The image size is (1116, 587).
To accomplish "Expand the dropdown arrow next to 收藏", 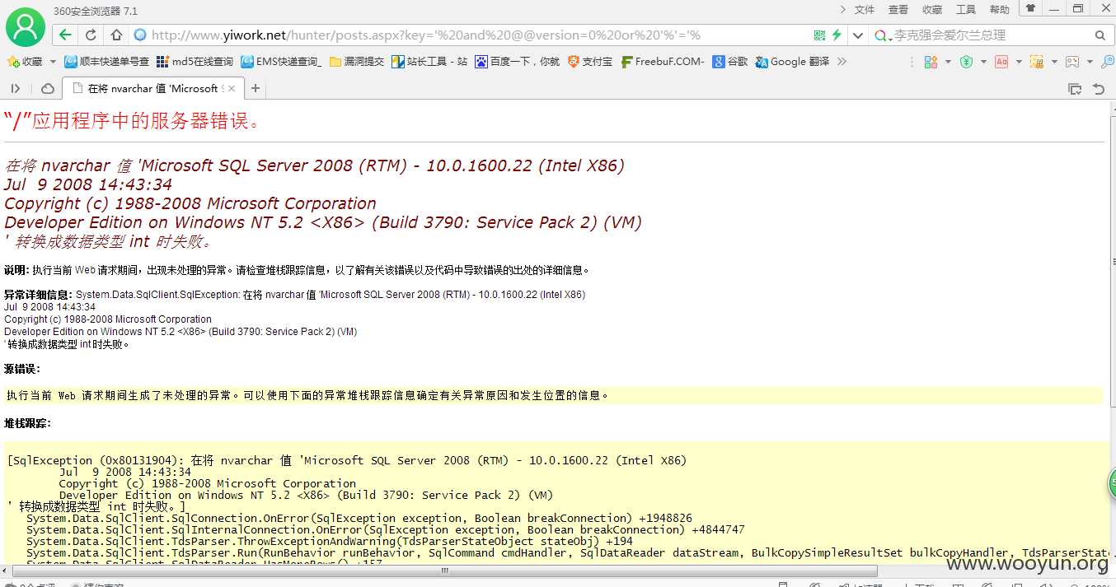I will (53, 62).
